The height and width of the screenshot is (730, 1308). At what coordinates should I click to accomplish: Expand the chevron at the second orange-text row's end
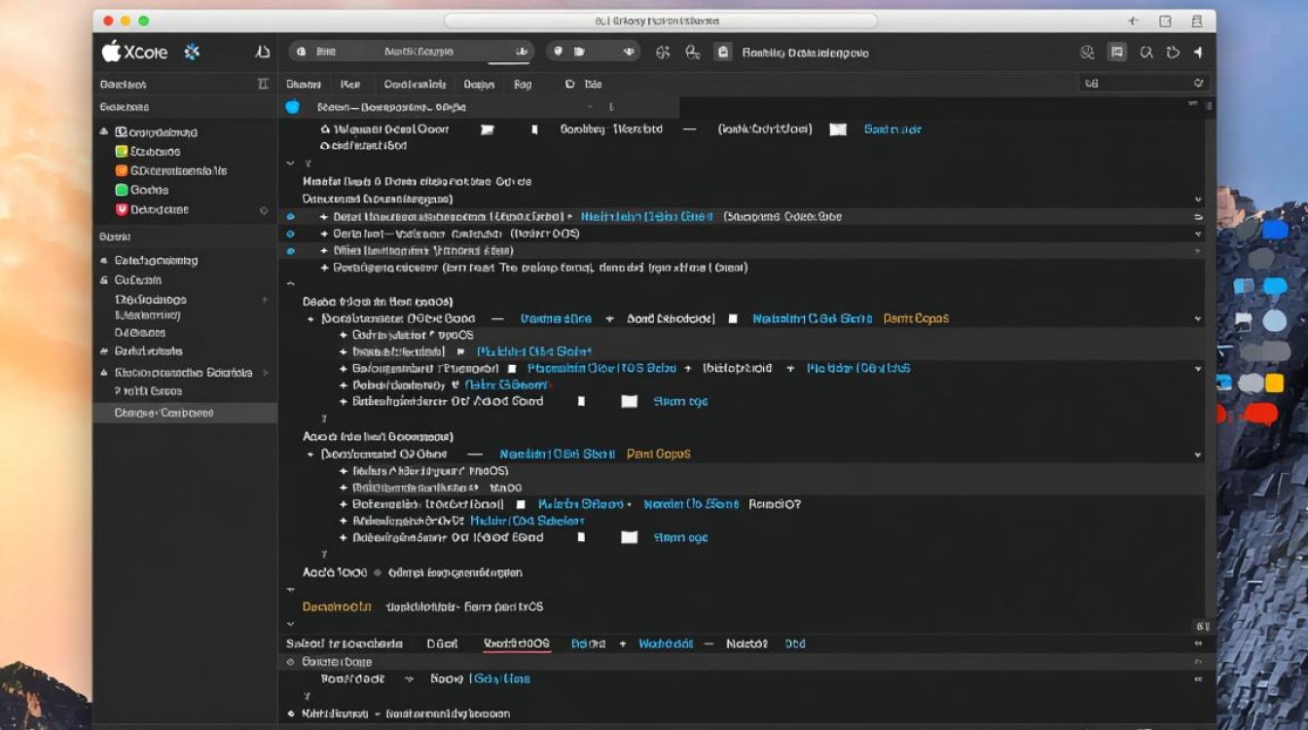click(1197, 455)
